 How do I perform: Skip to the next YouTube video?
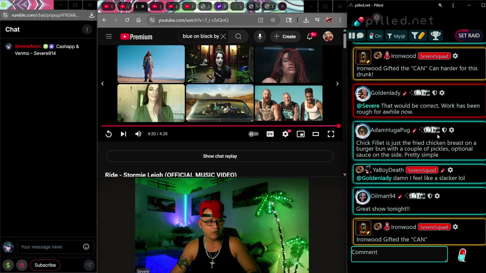pyautogui.click(x=123, y=134)
